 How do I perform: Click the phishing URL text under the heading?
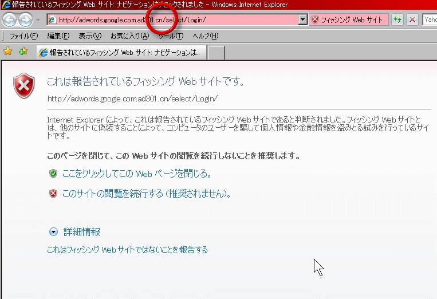point(132,99)
